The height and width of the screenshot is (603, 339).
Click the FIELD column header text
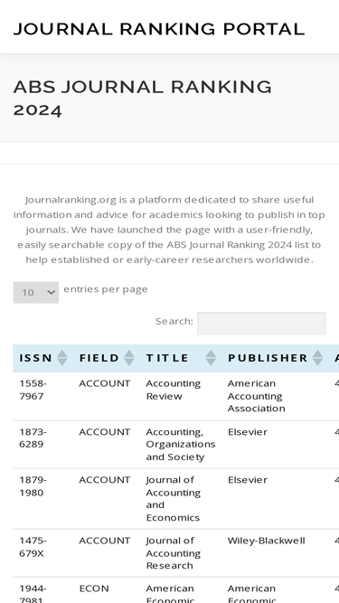99,358
